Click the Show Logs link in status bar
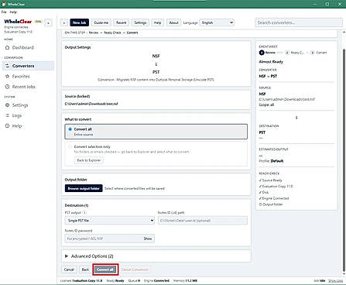This screenshot has height=285, width=346. [x=335, y=280]
